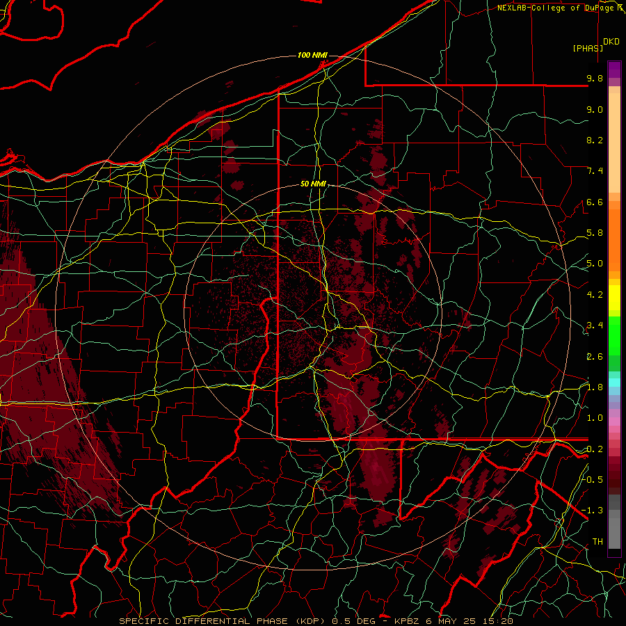Select the gray band at color bar bottom
The image size is (626, 626).
click(x=614, y=522)
